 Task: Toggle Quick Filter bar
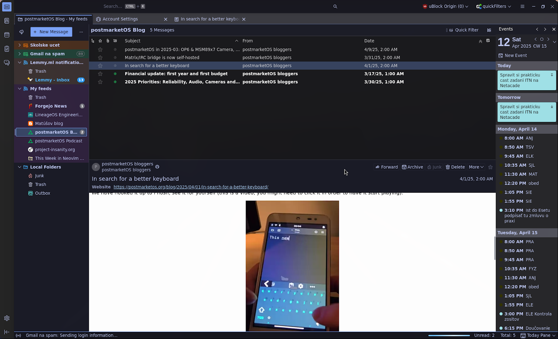point(464,30)
